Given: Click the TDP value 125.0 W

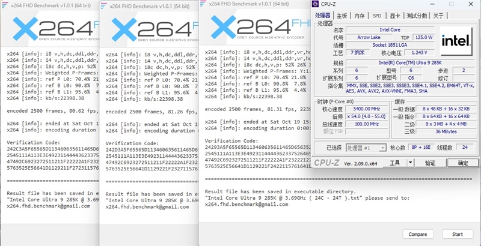Looking at the screenshot, I should (424, 37).
